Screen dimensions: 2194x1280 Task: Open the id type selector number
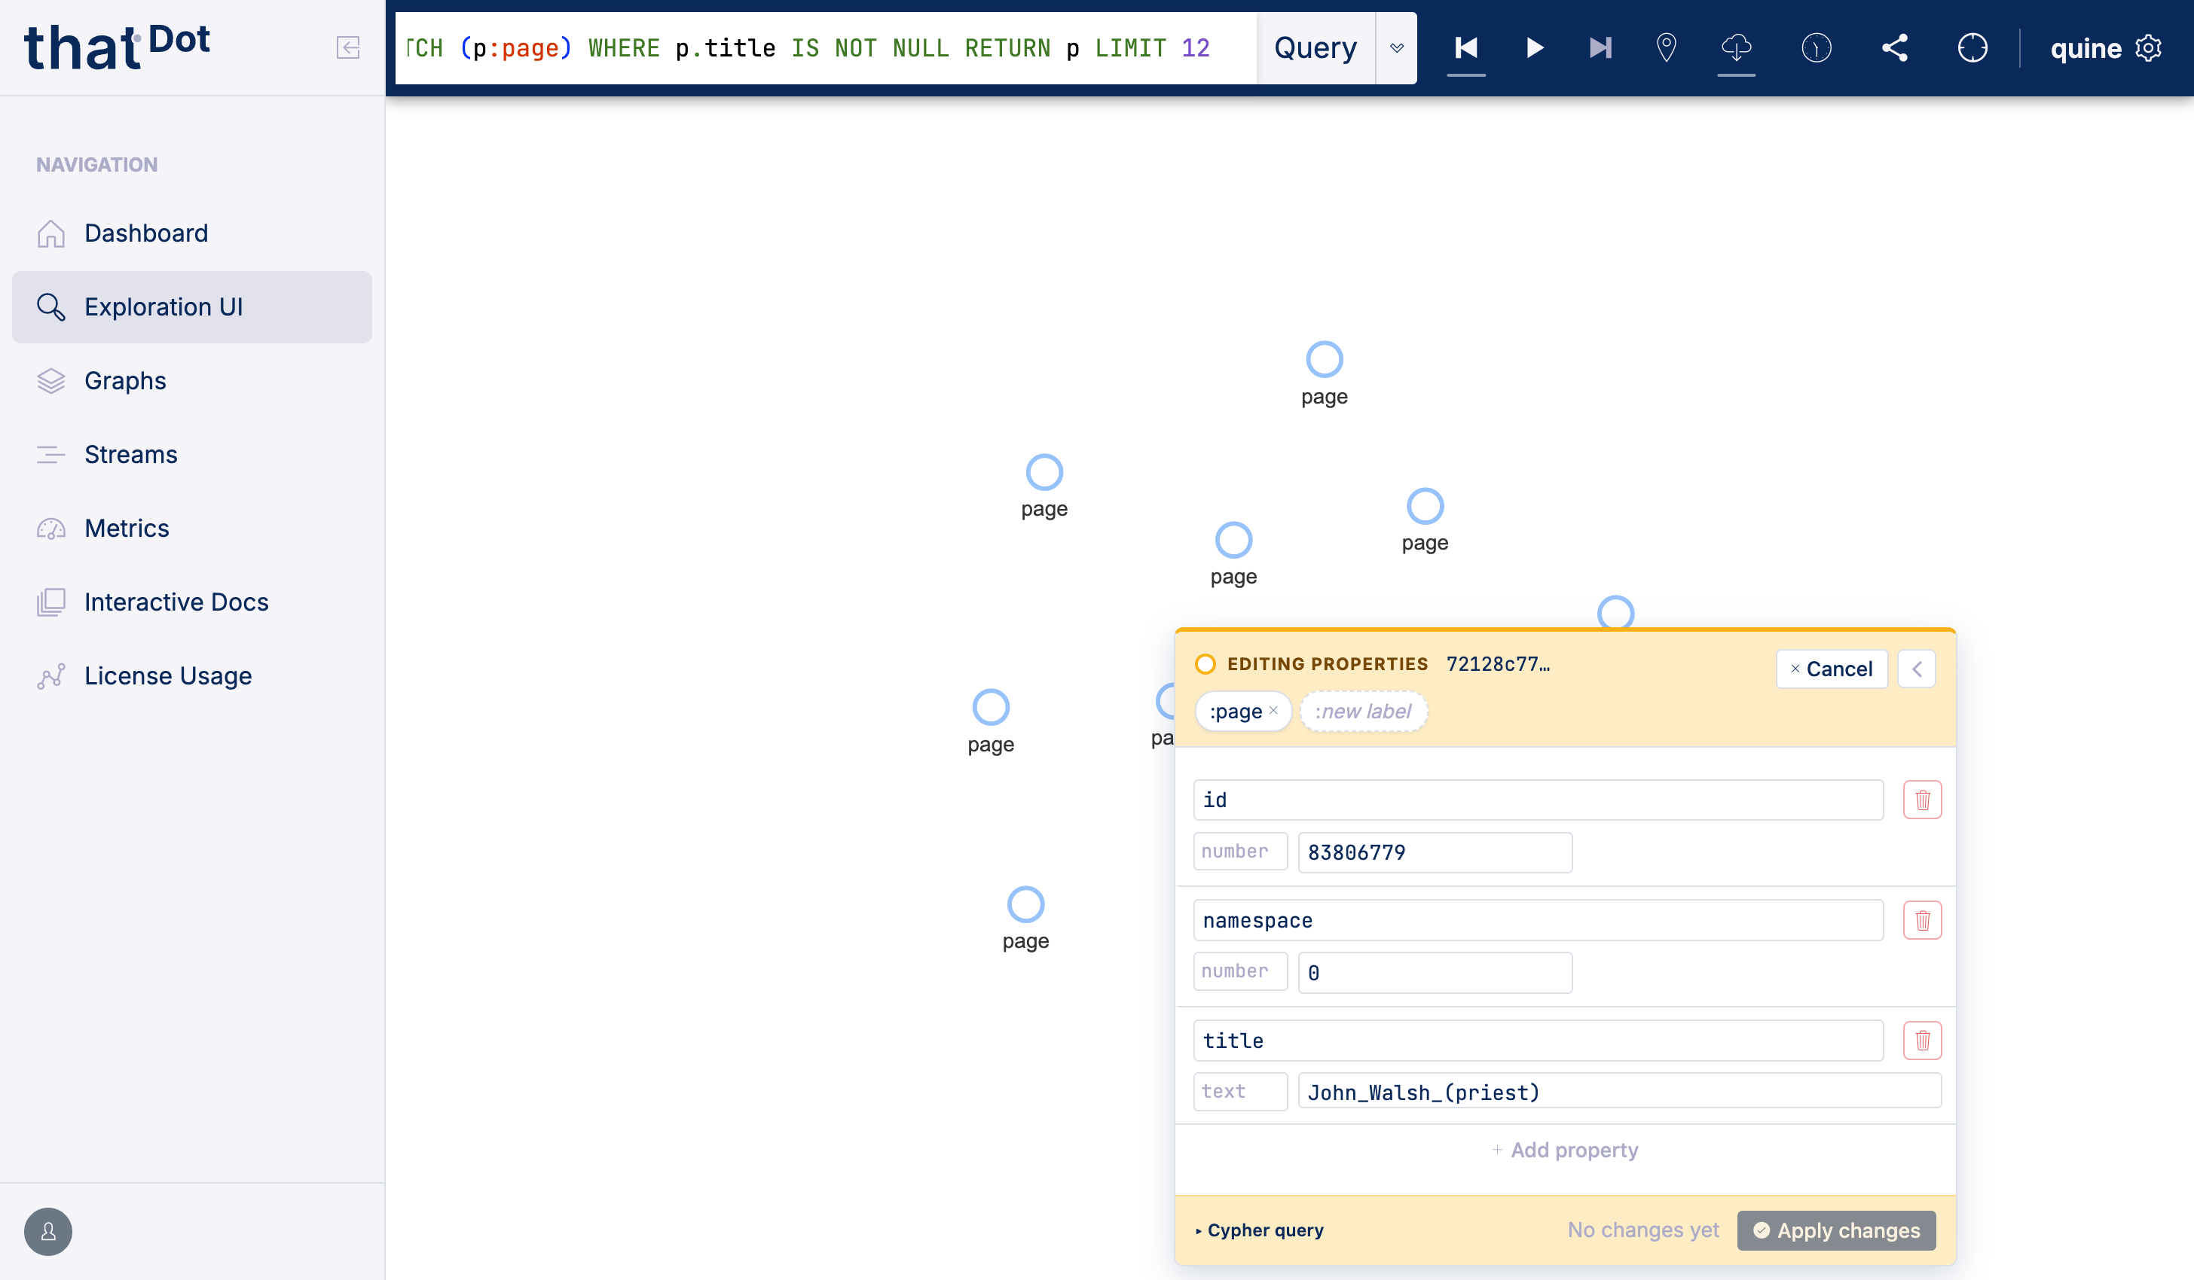tap(1240, 851)
